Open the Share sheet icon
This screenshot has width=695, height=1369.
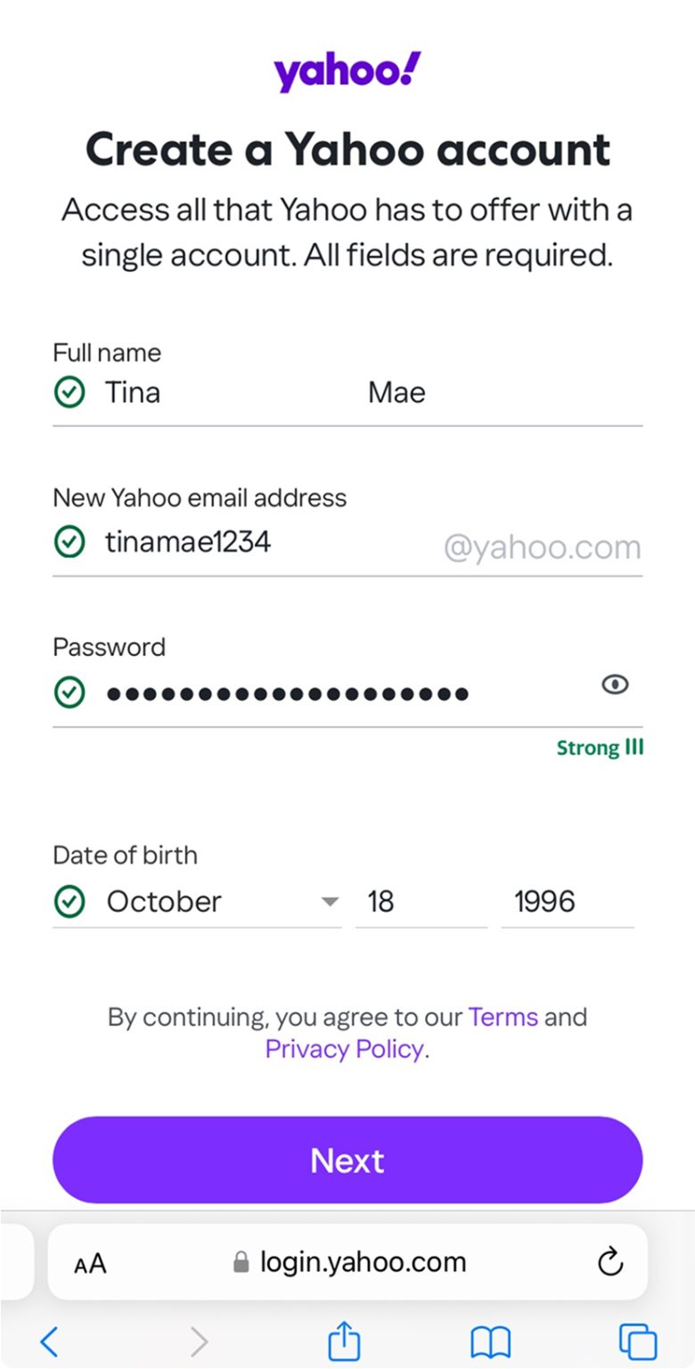[x=343, y=1340]
